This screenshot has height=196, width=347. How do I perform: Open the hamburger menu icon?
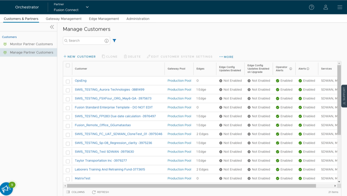click(340, 7)
